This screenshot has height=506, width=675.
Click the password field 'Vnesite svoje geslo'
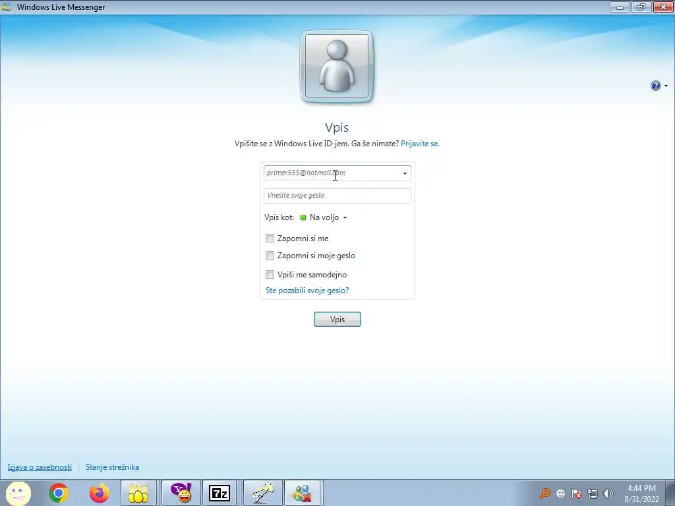[337, 195]
